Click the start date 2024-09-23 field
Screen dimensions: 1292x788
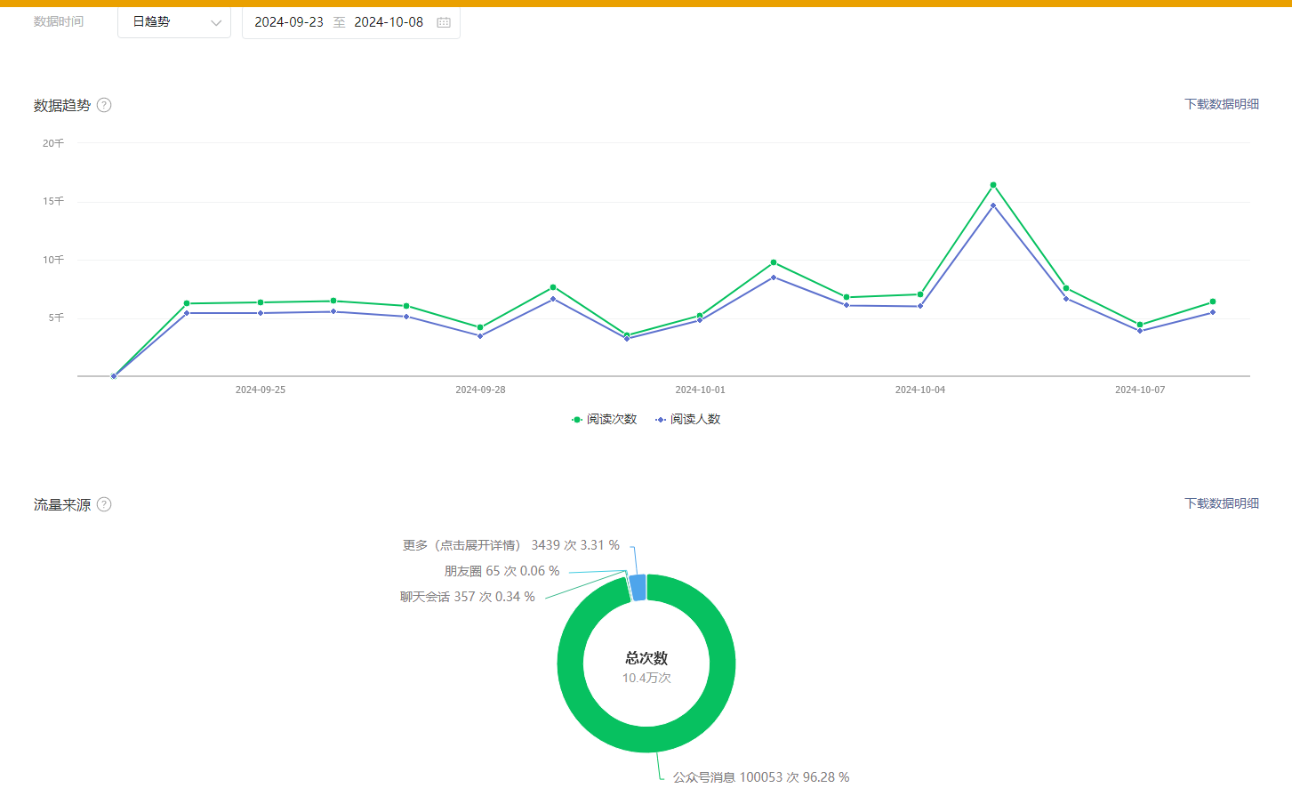[x=289, y=22]
